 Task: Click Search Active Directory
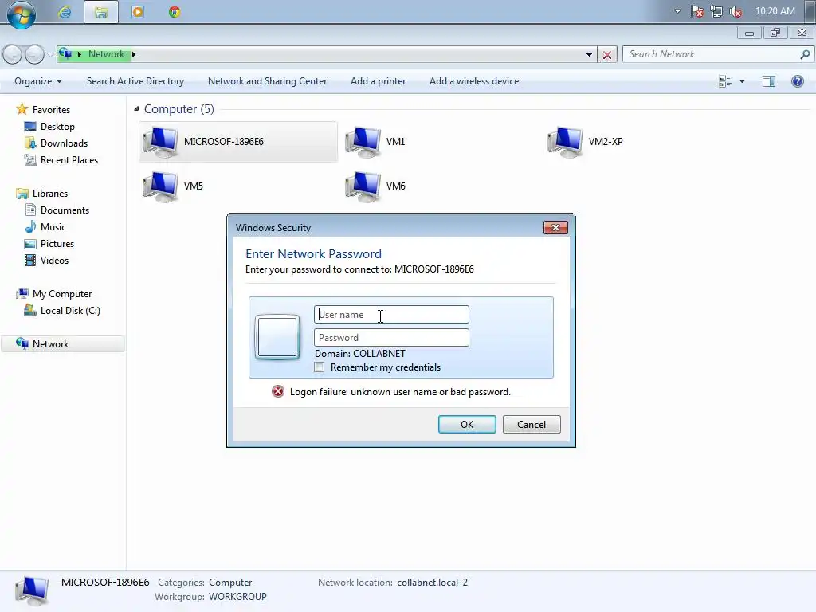tap(135, 81)
